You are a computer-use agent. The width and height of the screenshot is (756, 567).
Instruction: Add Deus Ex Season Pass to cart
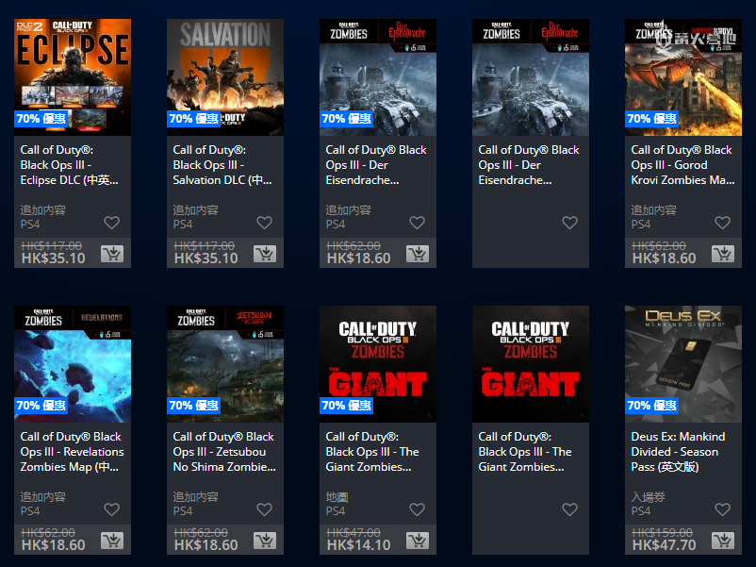pyautogui.click(x=723, y=541)
